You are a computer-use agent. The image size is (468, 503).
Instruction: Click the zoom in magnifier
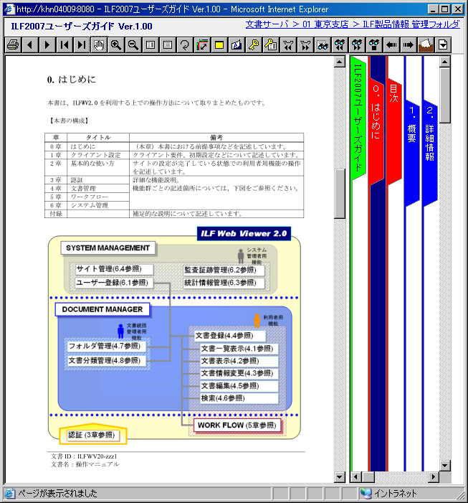115,45
